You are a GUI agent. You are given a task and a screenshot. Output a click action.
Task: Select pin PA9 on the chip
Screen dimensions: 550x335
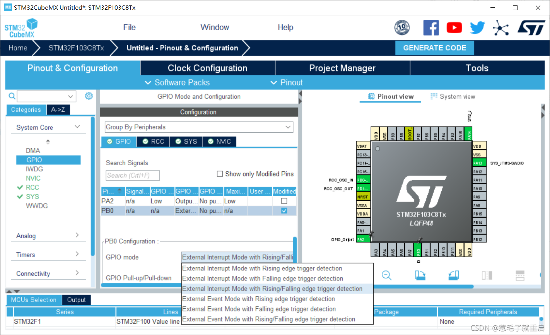coord(480,197)
